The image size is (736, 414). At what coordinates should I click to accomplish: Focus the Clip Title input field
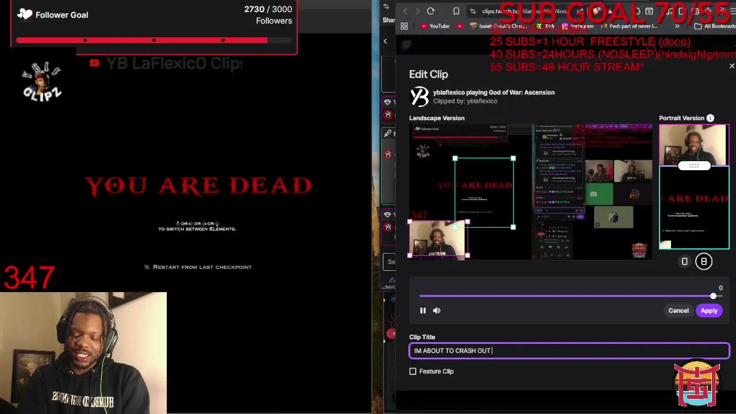569,351
